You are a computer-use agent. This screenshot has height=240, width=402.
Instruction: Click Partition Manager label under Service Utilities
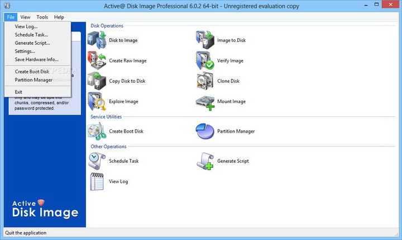point(236,131)
